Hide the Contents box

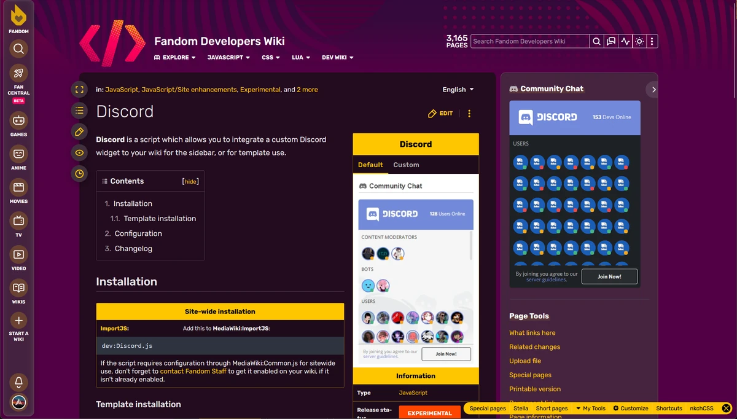[190, 181]
